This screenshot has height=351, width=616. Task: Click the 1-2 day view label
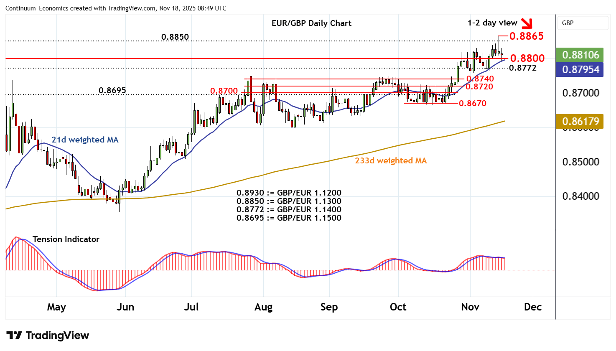[492, 23]
